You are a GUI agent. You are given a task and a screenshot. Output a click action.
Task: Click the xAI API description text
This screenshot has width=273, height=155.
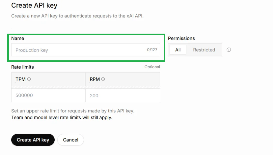coord(77,16)
